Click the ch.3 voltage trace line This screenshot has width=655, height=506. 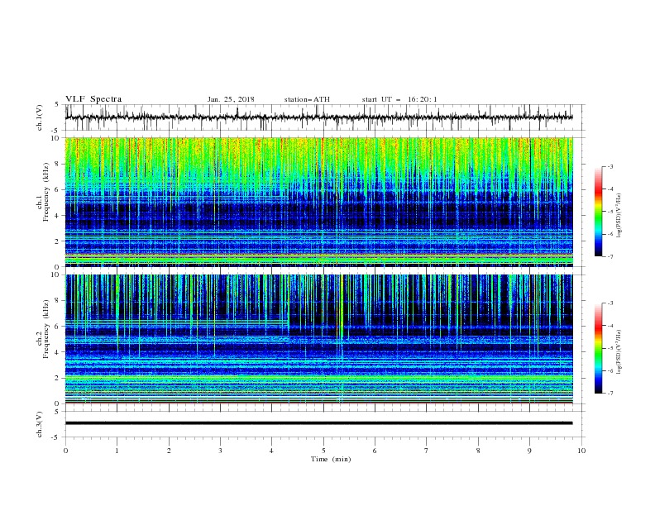pyautogui.click(x=318, y=423)
